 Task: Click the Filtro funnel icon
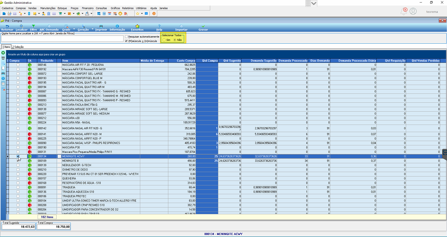click(33, 28)
